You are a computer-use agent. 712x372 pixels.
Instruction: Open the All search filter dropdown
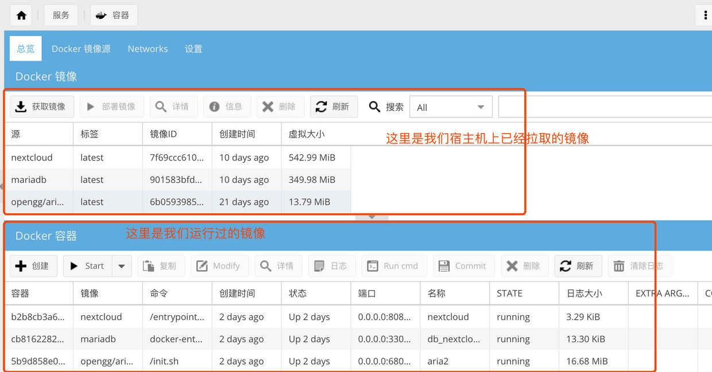click(x=450, y=107)
